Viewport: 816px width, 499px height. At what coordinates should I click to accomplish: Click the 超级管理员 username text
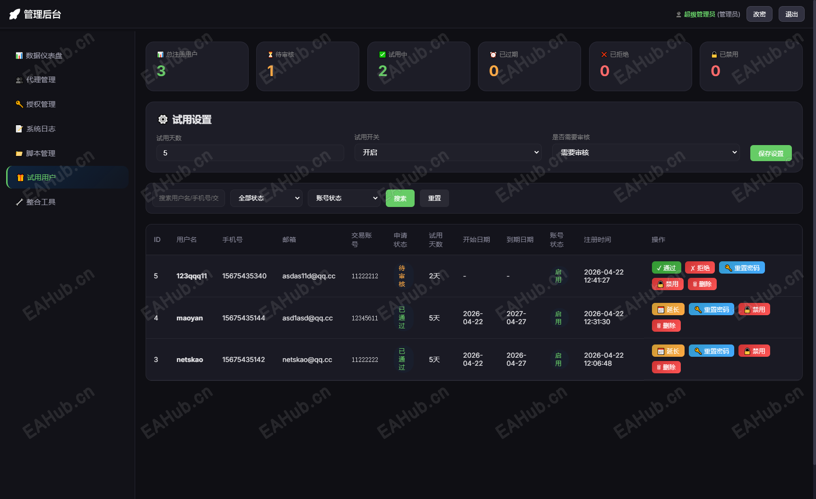click(700, 15)
